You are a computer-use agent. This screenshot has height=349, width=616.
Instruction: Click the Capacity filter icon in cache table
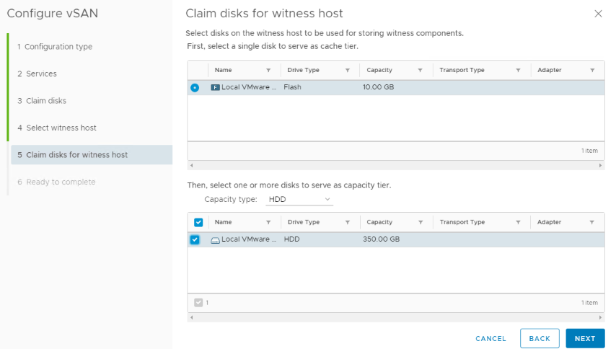(x=420, y=71)
